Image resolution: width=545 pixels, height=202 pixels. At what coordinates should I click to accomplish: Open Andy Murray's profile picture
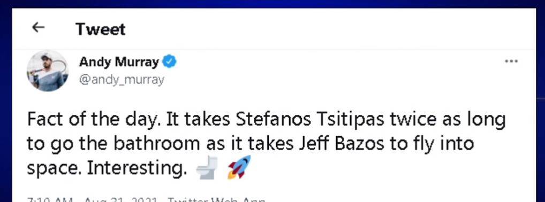click(x=48, y=71)
